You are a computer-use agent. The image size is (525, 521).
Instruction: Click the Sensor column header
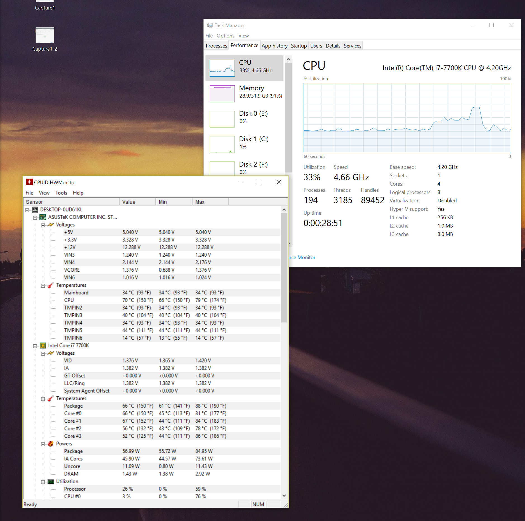[72, 202]
